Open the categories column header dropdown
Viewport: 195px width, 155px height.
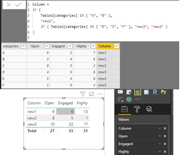pyautogui.click(x=23, y=46)
